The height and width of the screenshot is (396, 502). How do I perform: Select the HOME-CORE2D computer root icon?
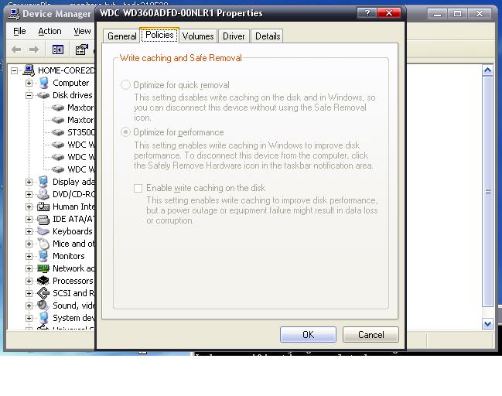tap(29, 70)
